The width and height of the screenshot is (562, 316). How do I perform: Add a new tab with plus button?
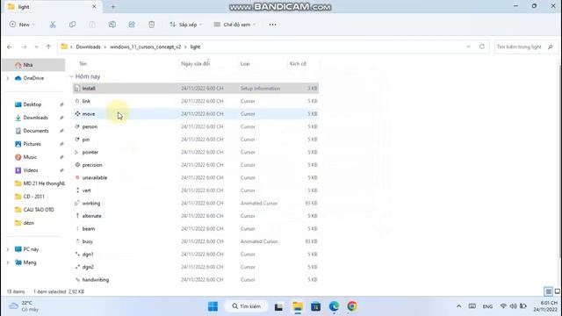tap(113, 6)
